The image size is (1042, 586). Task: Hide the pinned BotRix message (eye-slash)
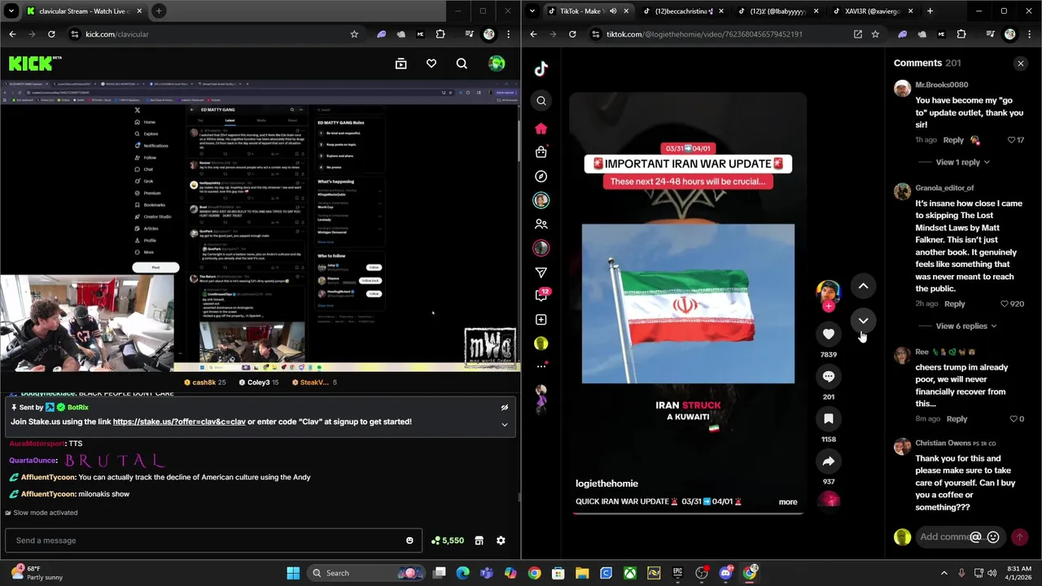point(504,408)
